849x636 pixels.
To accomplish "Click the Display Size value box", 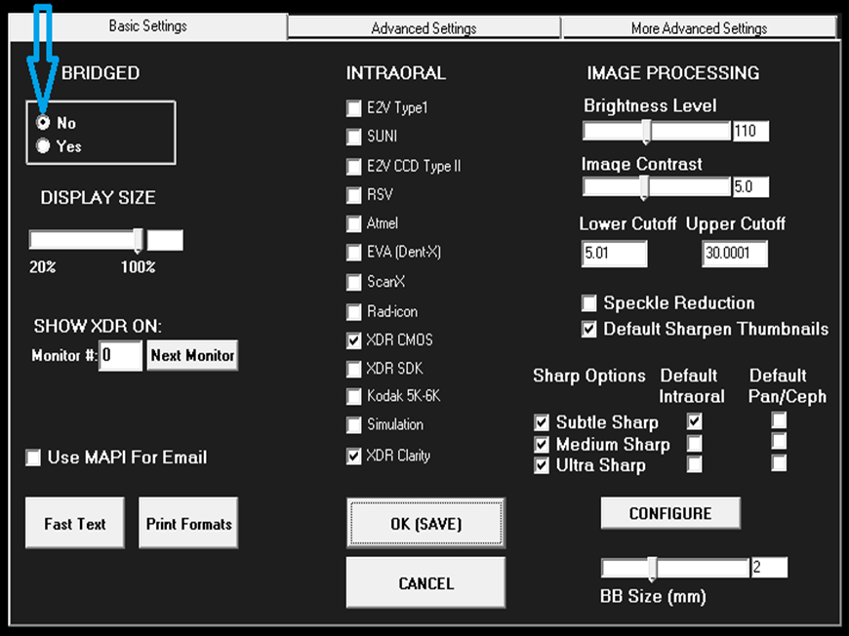I will point(165,240).
